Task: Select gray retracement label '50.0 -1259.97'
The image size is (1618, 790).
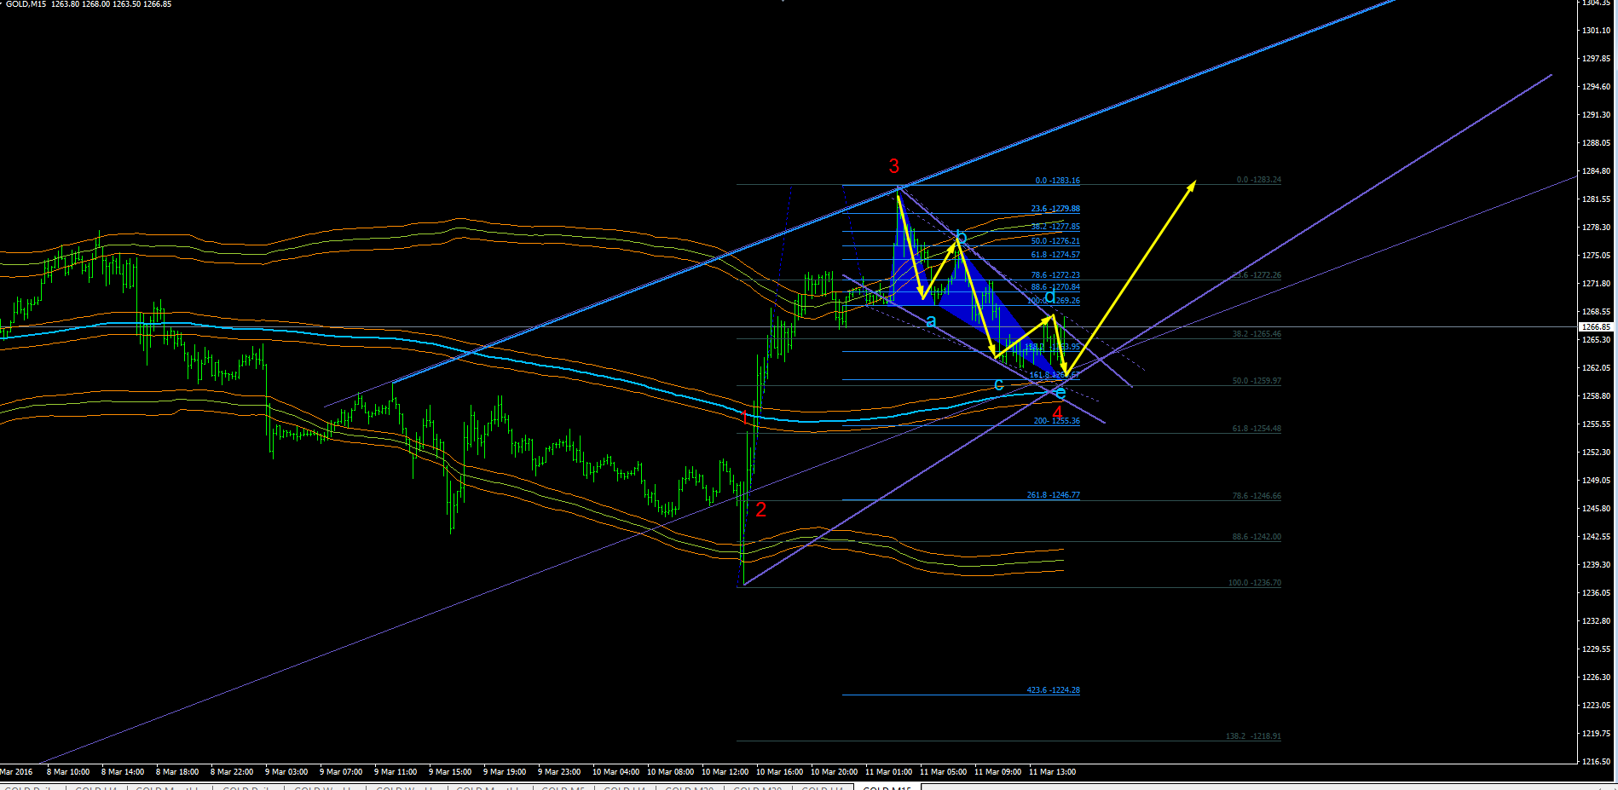Action: pyautogui.click(x=1257, y=381)
